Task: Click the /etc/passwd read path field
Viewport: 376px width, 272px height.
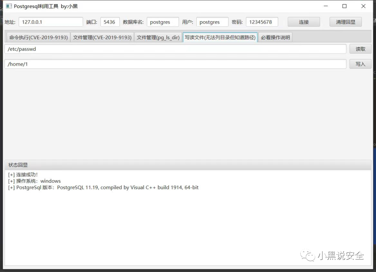Action: (x=175, y=49)
